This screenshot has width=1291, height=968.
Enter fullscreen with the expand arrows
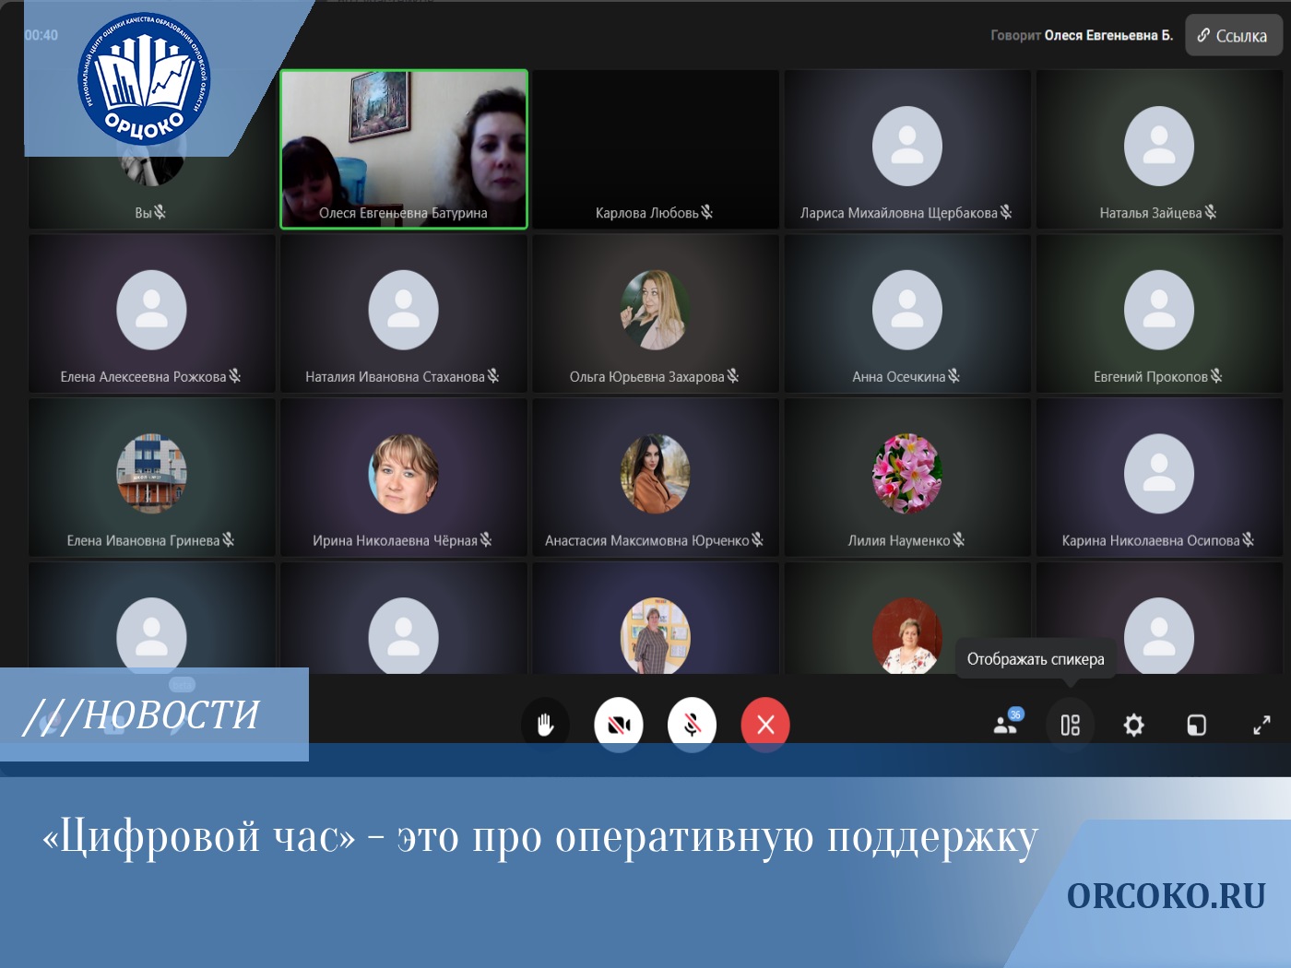[1261, 725]
